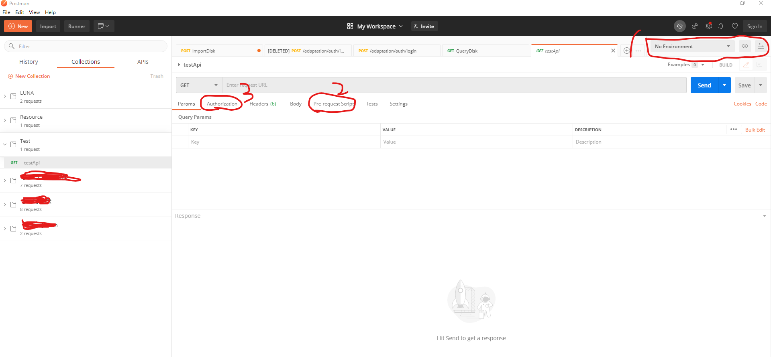Open the manage environments settings icon
This screenshot has width=771, height=357.
tap(761, 46)
